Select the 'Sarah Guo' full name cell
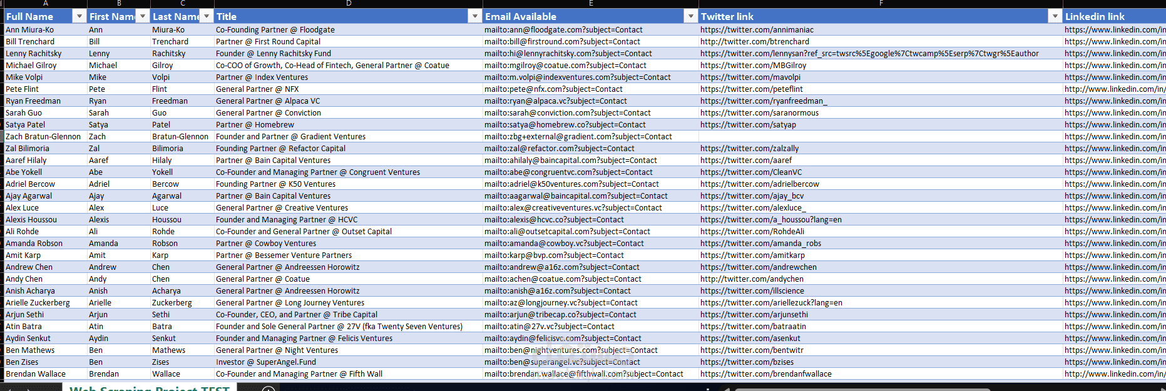The image size is (1166, 391). (x=45, y=112)
